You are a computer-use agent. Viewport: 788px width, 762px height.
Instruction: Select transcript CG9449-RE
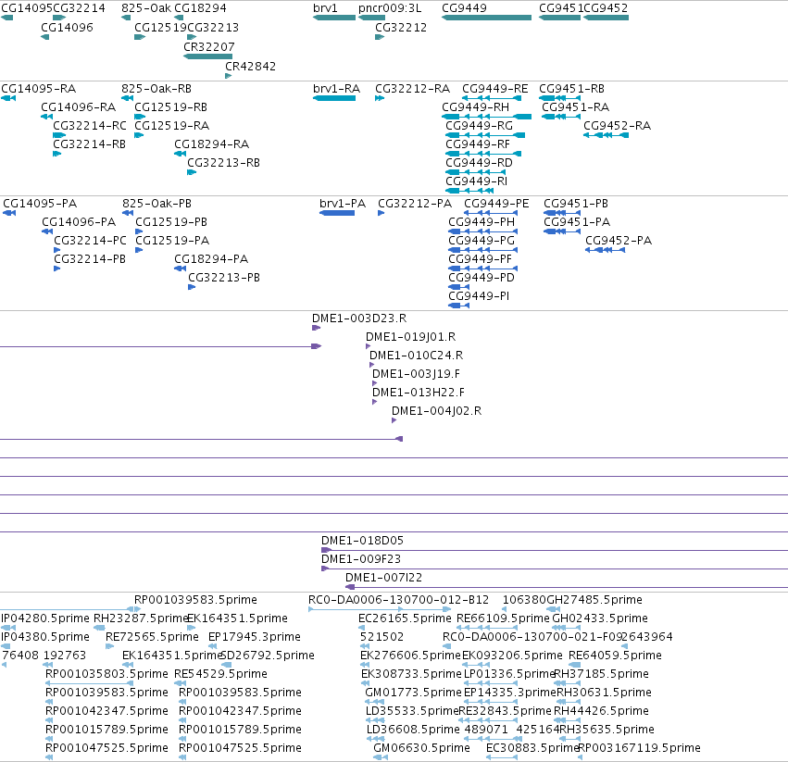pos(495,89)
